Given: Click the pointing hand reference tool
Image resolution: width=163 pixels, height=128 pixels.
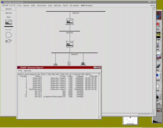Looking at the screenshot, I should [8, 41].
